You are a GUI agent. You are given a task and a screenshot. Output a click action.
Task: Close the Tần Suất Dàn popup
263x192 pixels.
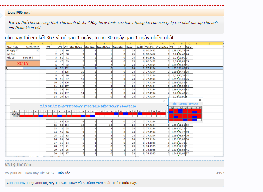[x=164, y=101]
